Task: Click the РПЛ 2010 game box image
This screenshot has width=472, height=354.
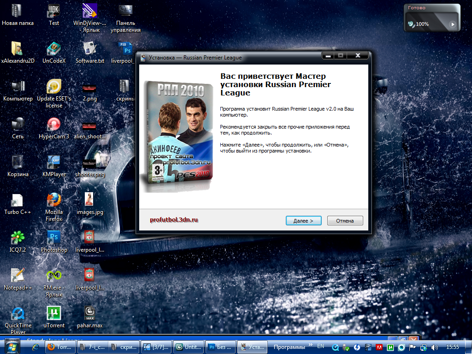Action: click(177, 136)
